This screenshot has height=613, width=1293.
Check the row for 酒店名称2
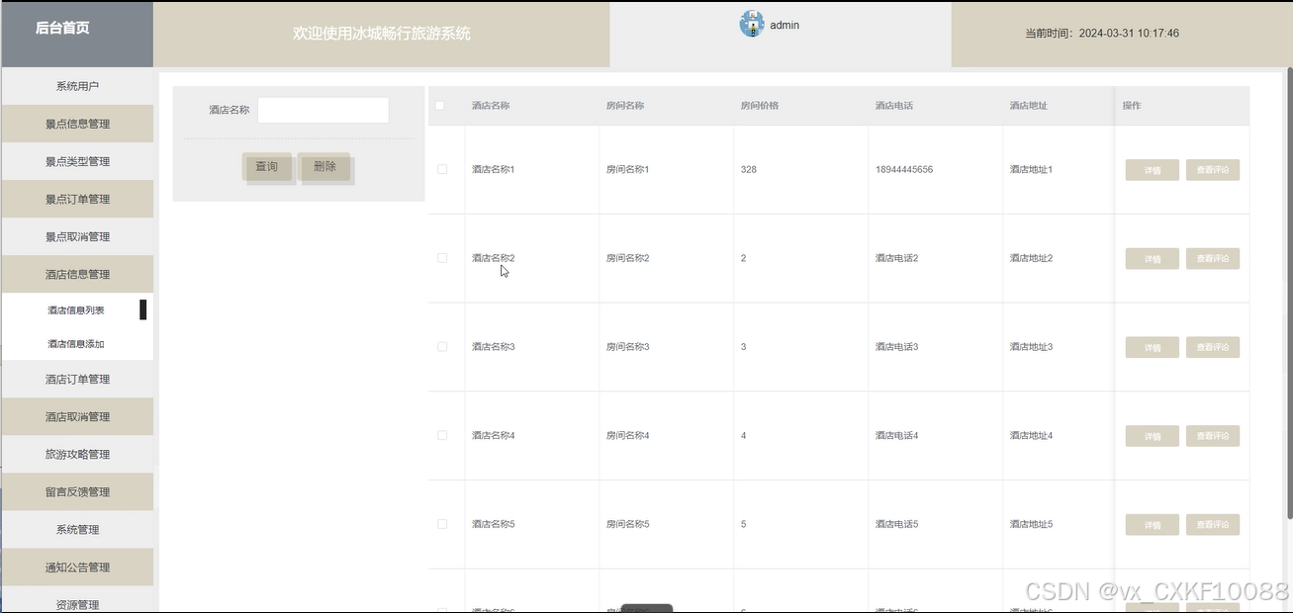coord(442,258)
